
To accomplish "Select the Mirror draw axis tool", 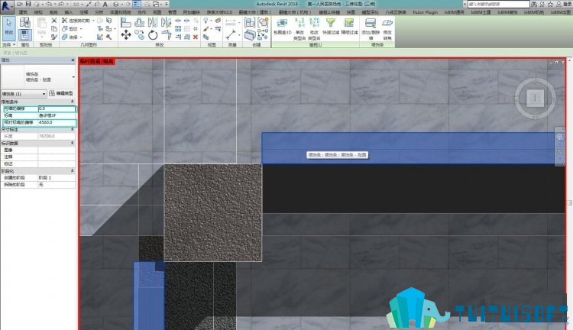I will [x=167, y=23].
